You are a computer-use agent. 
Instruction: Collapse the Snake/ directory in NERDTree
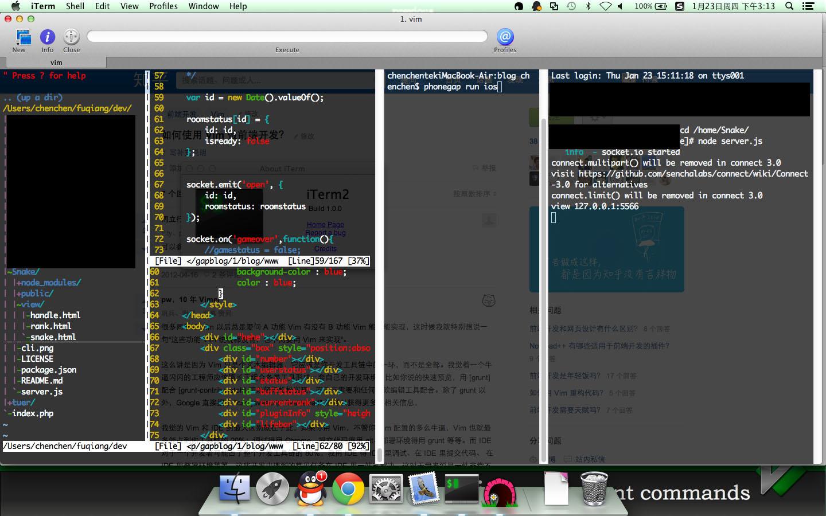point(23,272)
